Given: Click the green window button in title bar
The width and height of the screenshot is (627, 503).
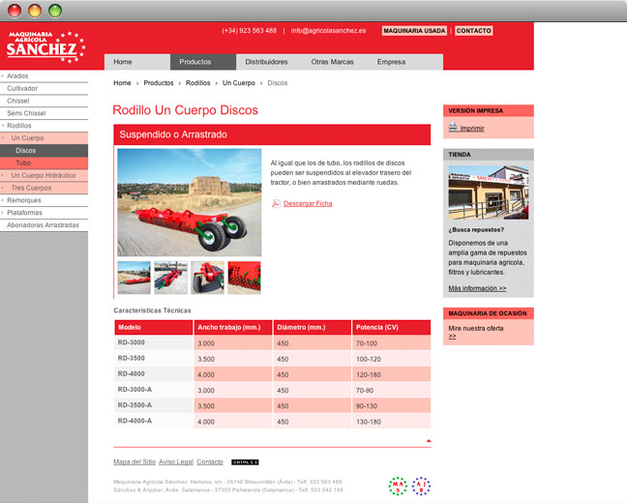Looking at the screenshot, I should [x=55, y=11].
